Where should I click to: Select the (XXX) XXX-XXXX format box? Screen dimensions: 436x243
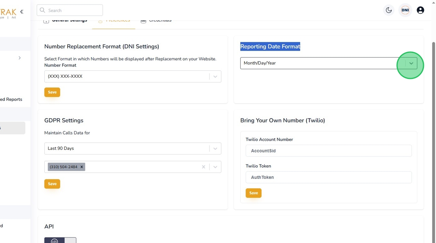(133, 76)
